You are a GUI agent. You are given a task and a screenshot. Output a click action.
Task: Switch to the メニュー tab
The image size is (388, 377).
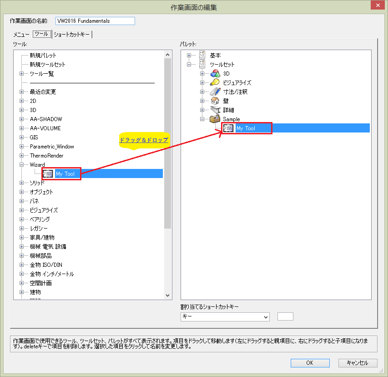21,35
